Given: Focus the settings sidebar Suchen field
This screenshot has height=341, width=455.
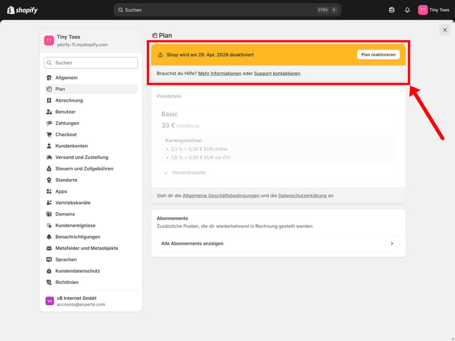Looking at the screenshot, I should [x=91, y=63].
